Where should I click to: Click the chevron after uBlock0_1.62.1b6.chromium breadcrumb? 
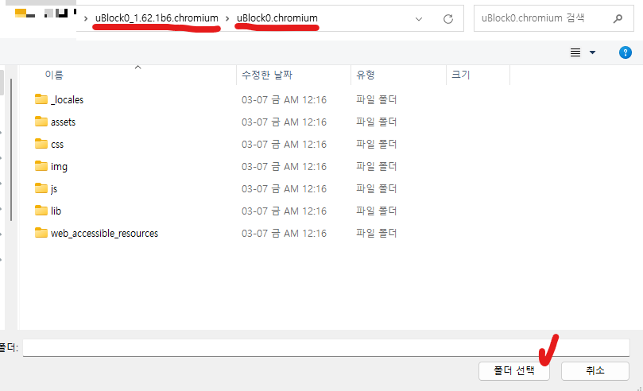tap(227, 18)
